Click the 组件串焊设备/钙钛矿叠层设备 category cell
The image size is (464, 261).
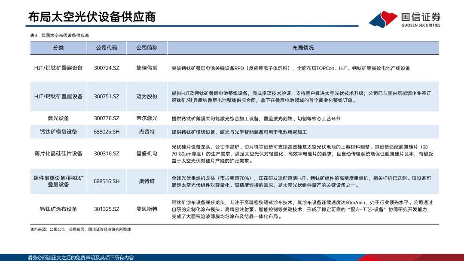pyautogui.click(x=58, y=181)
